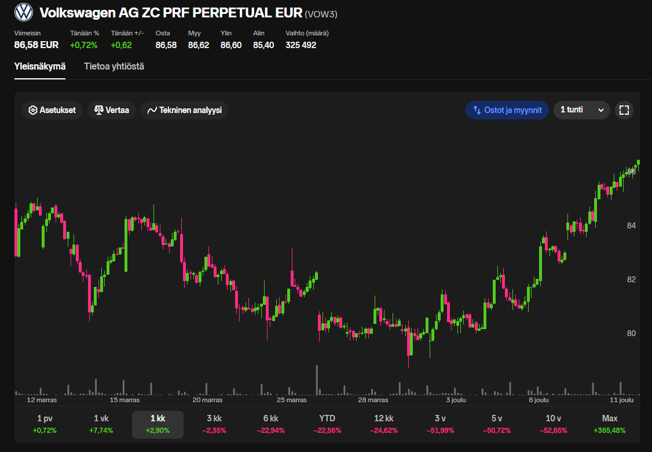The width and height of the screenshot is (652, 452).
Task: Select the active 1 kk range
Action: coord(157,424)
